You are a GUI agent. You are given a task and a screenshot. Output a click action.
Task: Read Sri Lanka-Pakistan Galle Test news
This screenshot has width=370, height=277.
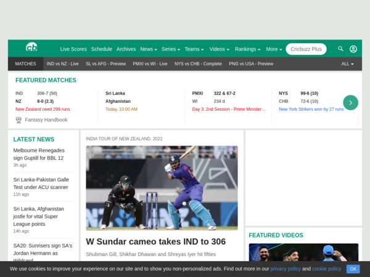coord(41,183)
